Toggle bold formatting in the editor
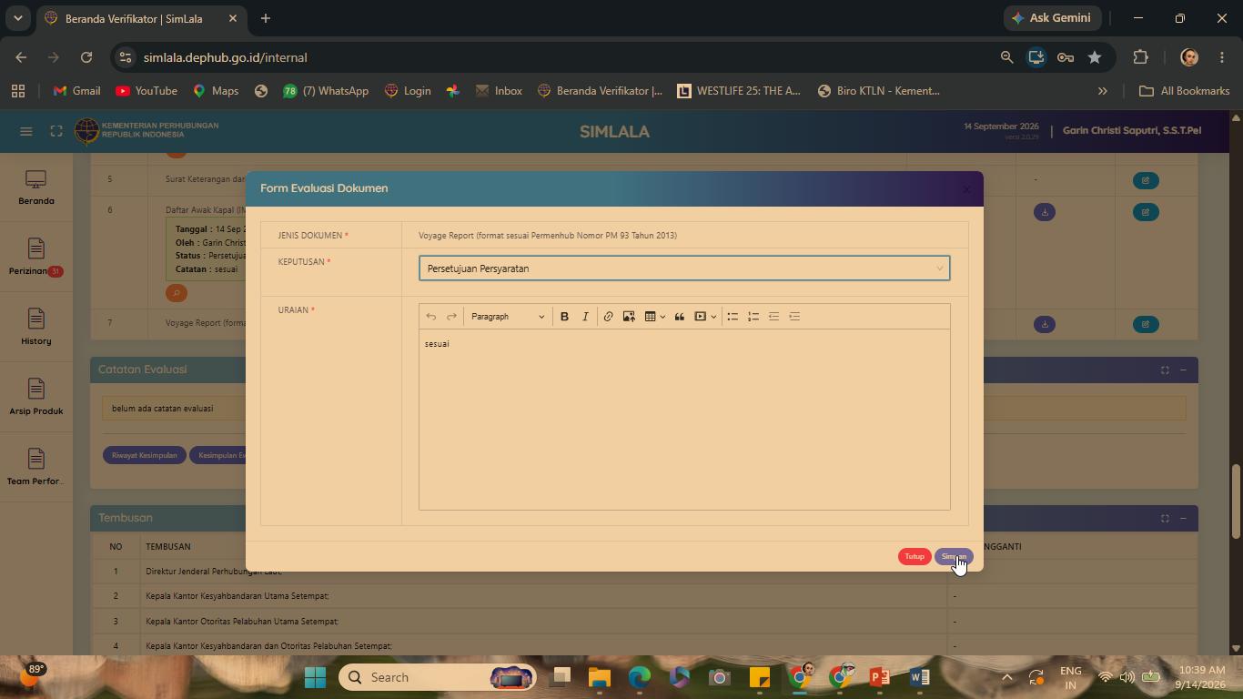The width and height of the screenshot is (1243, 699). coord(564,317)
